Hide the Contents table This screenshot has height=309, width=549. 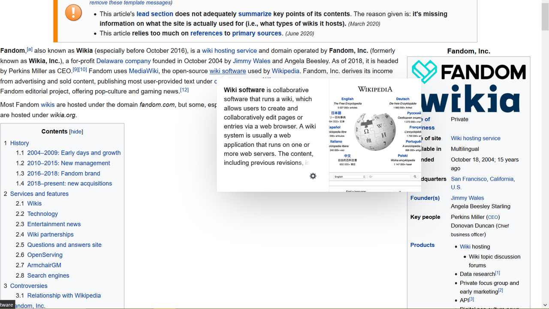click(76, 132)
